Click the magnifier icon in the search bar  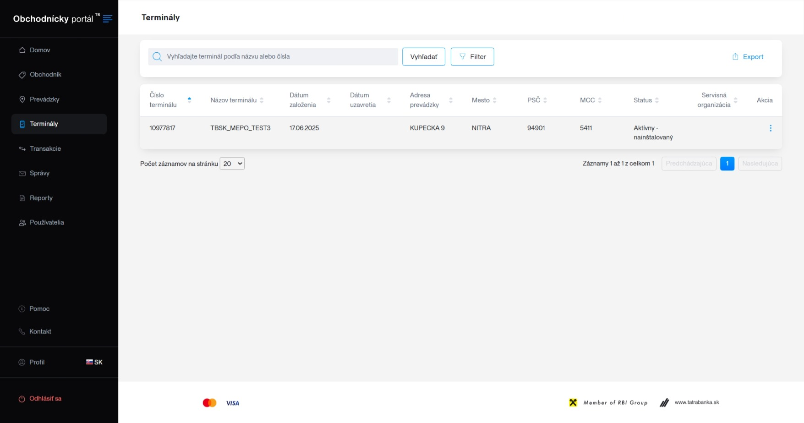157,57
